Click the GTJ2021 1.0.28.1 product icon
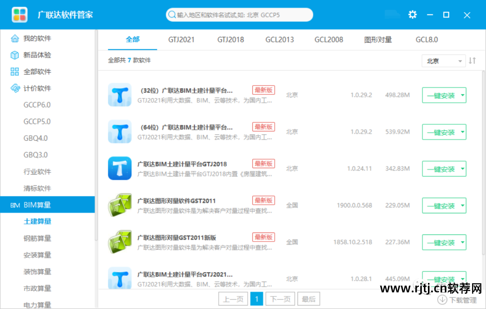 (120, 278)
